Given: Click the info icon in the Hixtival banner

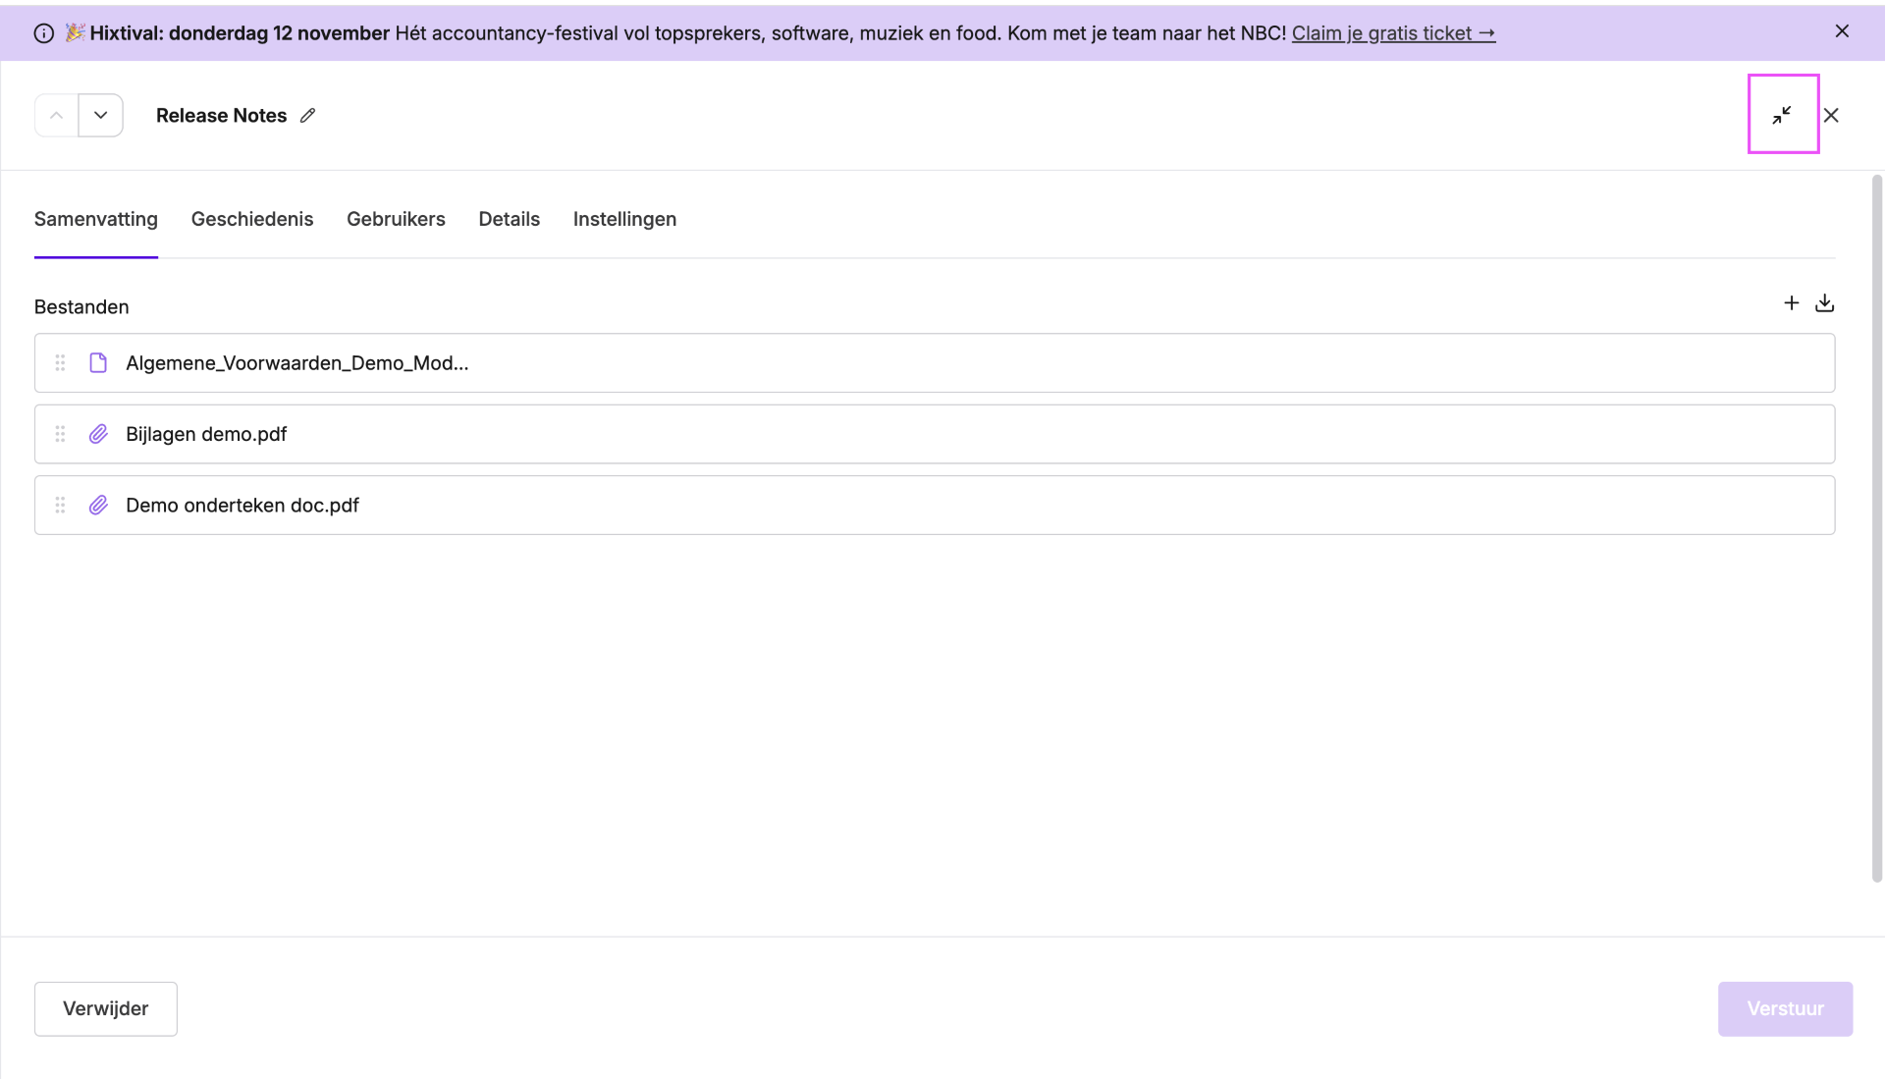Looking at the screenshot, I should 44,33.
